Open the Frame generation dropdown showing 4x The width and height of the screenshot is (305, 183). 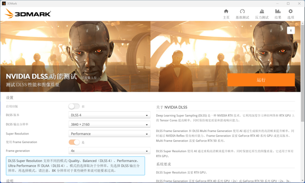(x=109, y=151)
